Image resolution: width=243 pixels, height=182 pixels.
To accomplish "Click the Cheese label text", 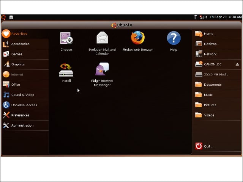I will (66, 50).
